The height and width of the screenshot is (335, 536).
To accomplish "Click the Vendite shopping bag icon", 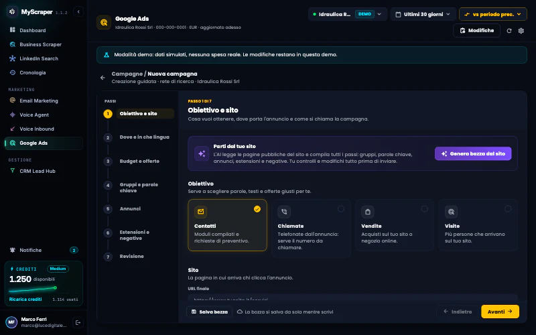I will pyautogui.click(x=368, y=212).
